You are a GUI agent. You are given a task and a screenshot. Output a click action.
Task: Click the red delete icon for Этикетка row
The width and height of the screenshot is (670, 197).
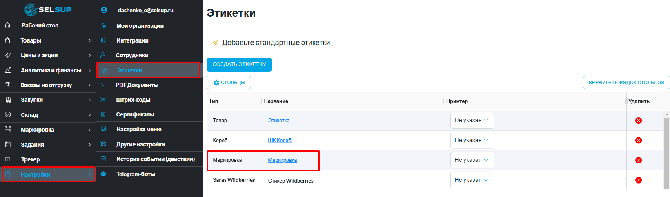639,121
